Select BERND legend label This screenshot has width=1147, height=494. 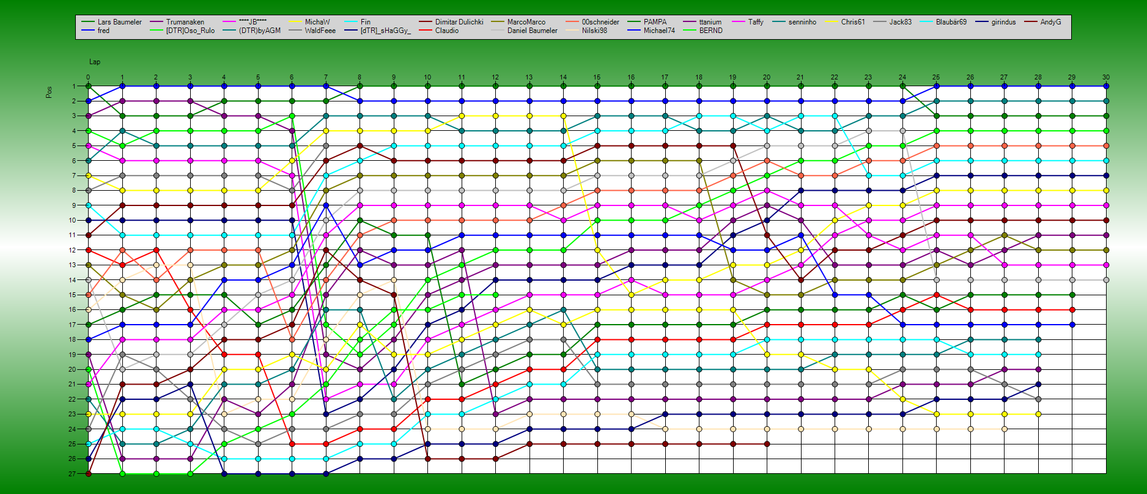pyautogui.click(x=711, y=31)
